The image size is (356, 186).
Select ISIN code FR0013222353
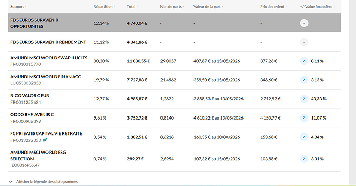(26, 140)
